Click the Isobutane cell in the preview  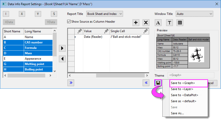[x=180, y=44]
